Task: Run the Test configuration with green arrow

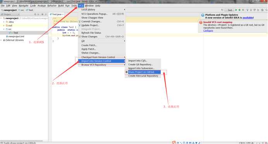Action: 236,10
